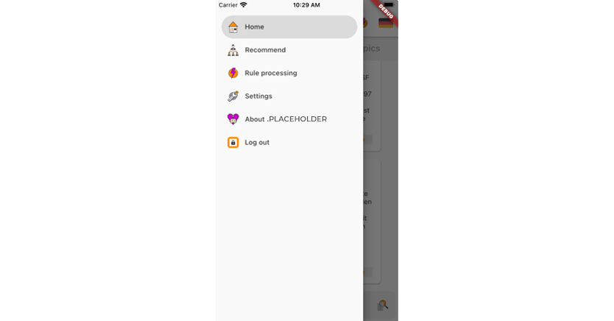Choose the Log out text
The height and width of the screenshot is (321, 614).
257,143
